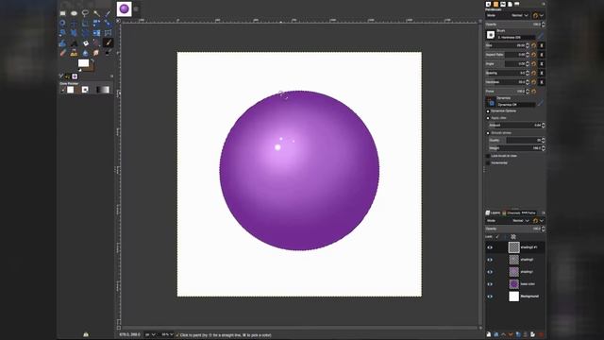Collapse Smooth stroke section
Viewport: 604px width, 340px height.
point(488,133)
